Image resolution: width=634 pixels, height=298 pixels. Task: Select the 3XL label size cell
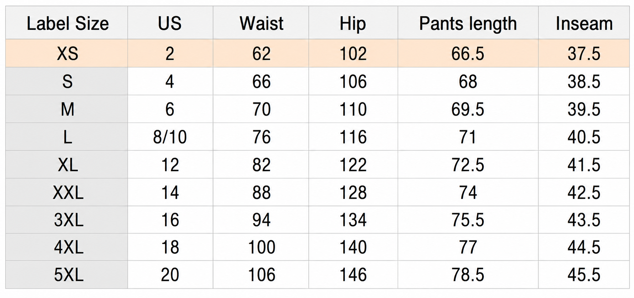67,220
